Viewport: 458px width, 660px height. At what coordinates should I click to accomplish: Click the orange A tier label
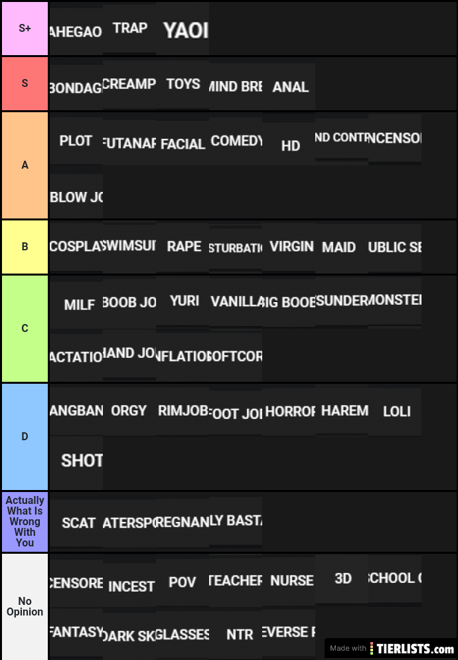25,165
